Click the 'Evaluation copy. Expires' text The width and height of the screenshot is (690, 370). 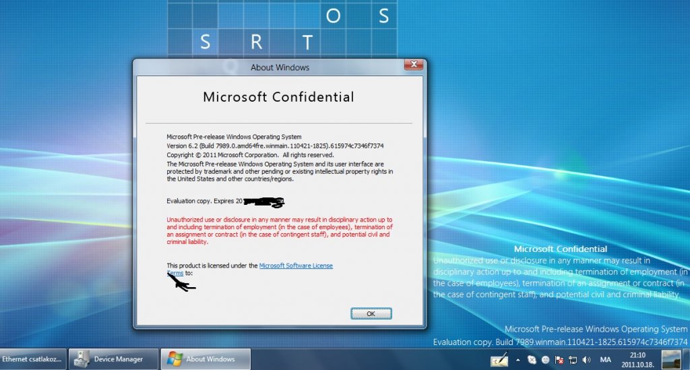click(x=204, y=201)
